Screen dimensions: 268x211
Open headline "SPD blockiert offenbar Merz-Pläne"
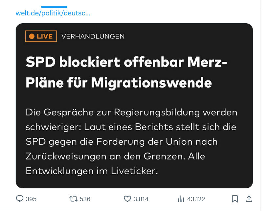tap(126, 62)
